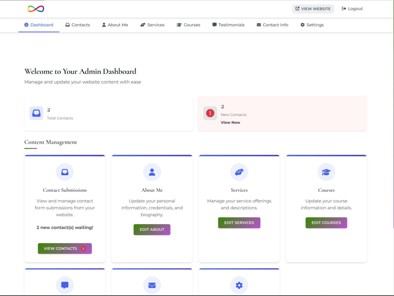Click the graduation cap icon on Courses card

click(x=326, y=172)
